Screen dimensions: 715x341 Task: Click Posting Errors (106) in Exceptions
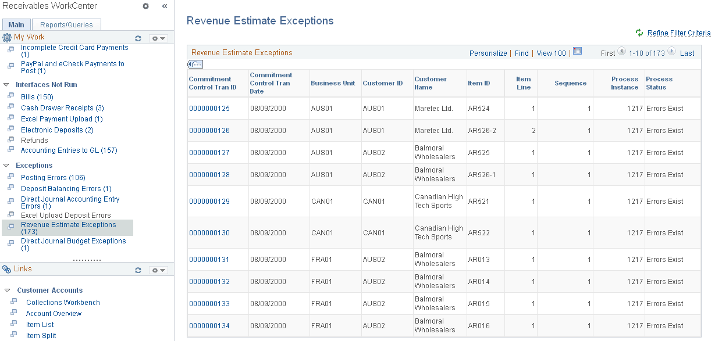[53, 177]
